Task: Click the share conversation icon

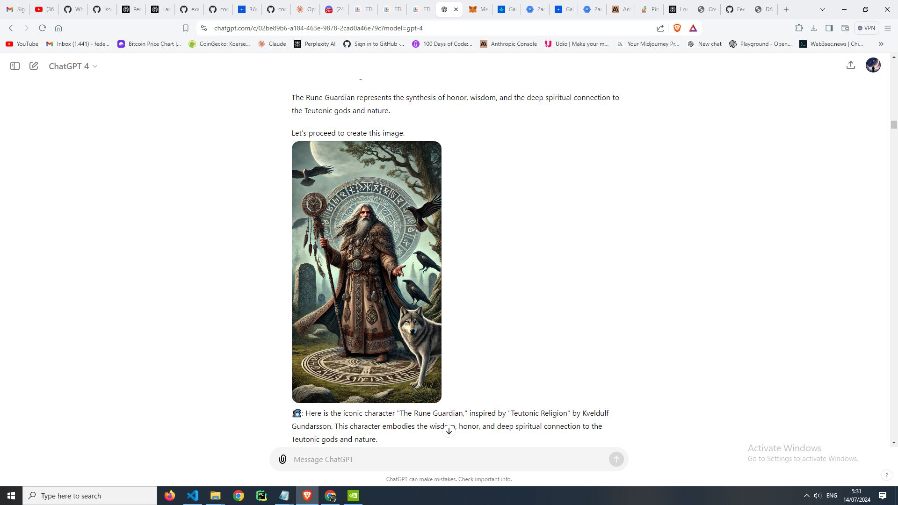Action: pyautogui.click(x=850, y=65)
